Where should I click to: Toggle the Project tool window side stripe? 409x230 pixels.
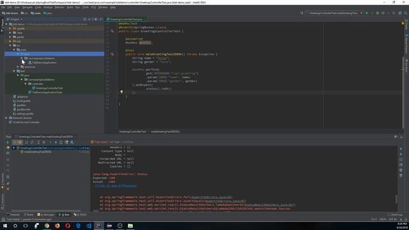(3, 25)
